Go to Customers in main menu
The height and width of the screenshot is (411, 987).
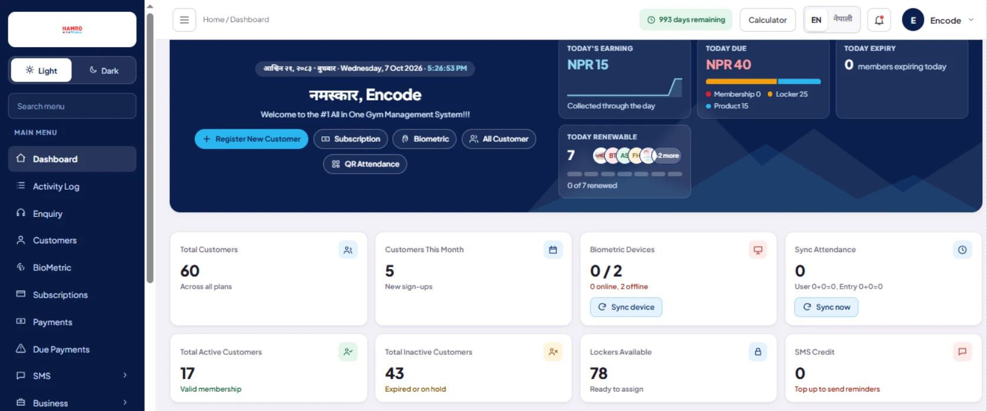(x=72, y=240)
